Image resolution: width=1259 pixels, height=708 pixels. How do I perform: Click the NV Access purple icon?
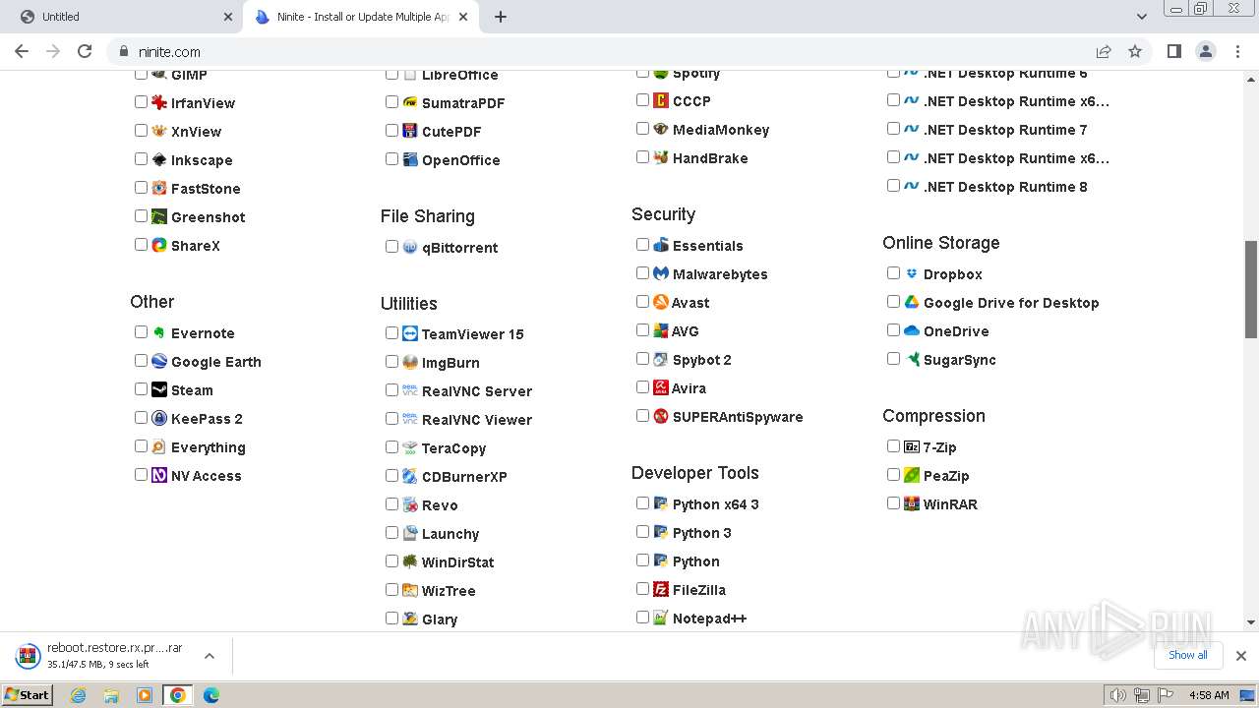pyautogui.click(x=159, y=475)
